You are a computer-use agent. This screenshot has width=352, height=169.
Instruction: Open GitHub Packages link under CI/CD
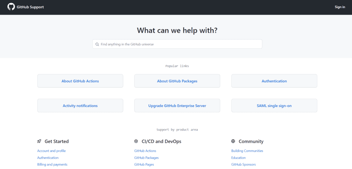coord(146,158)
